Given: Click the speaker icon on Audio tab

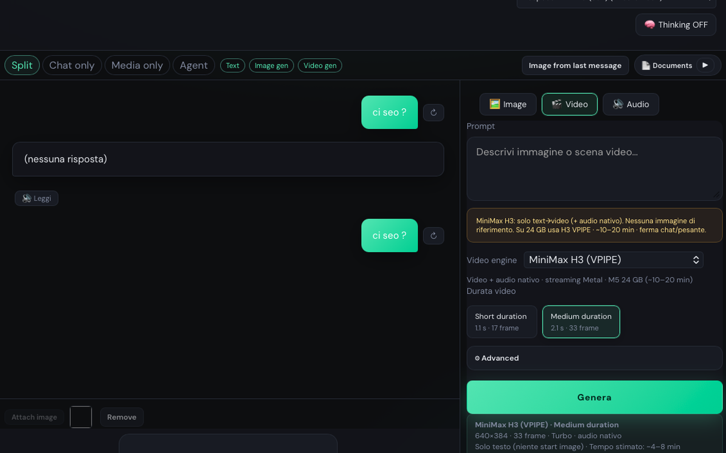Looking at the screenshot, I should 618,104.
